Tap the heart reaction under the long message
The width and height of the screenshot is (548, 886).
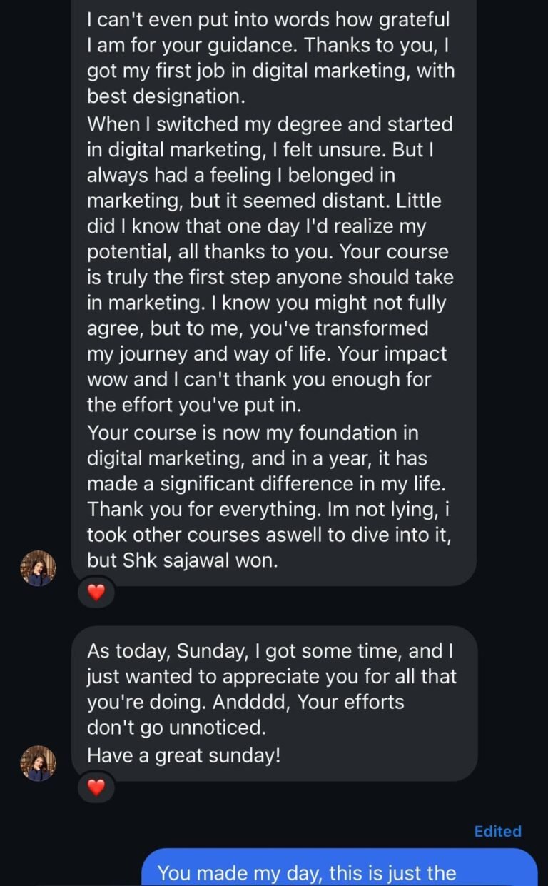96,592
